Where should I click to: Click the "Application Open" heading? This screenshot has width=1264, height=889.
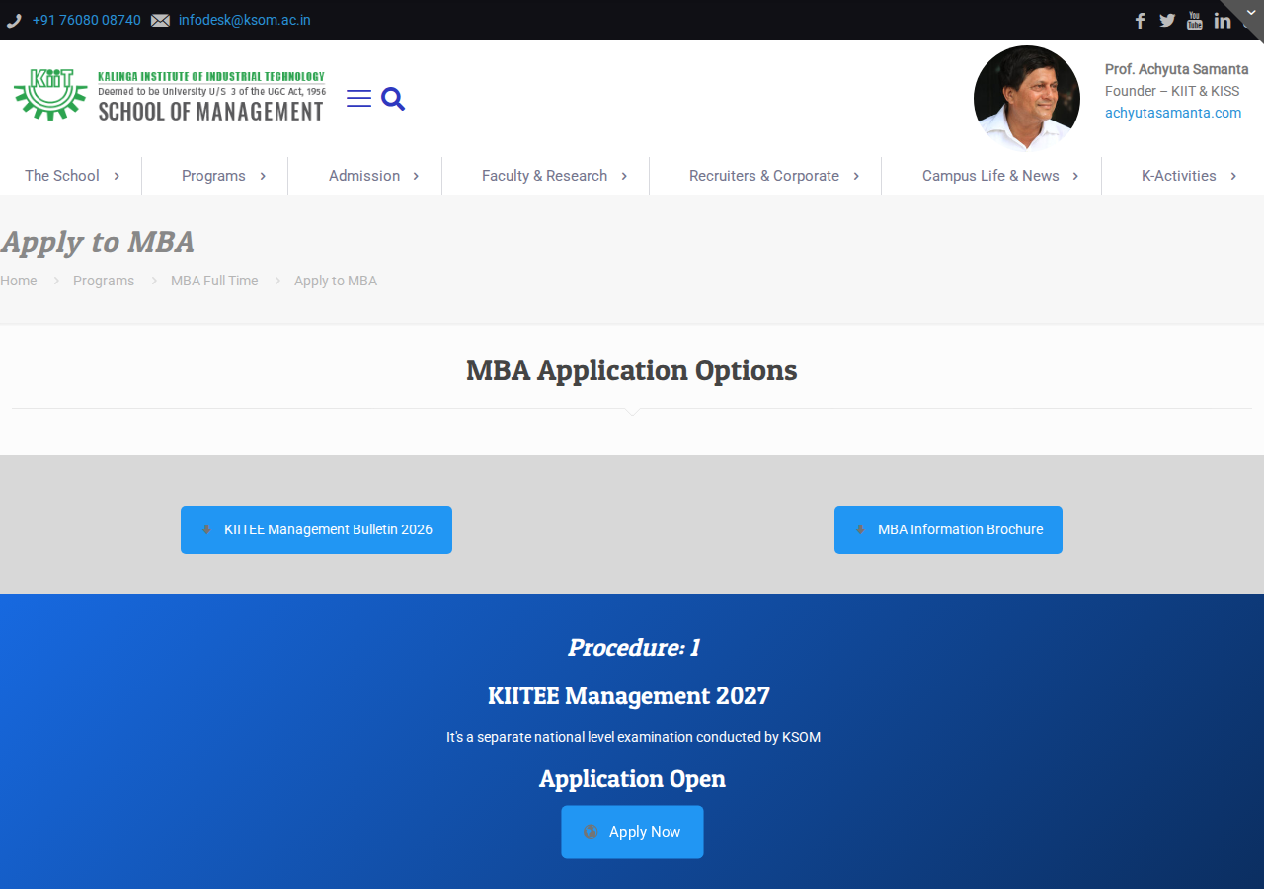coord(632,779)
